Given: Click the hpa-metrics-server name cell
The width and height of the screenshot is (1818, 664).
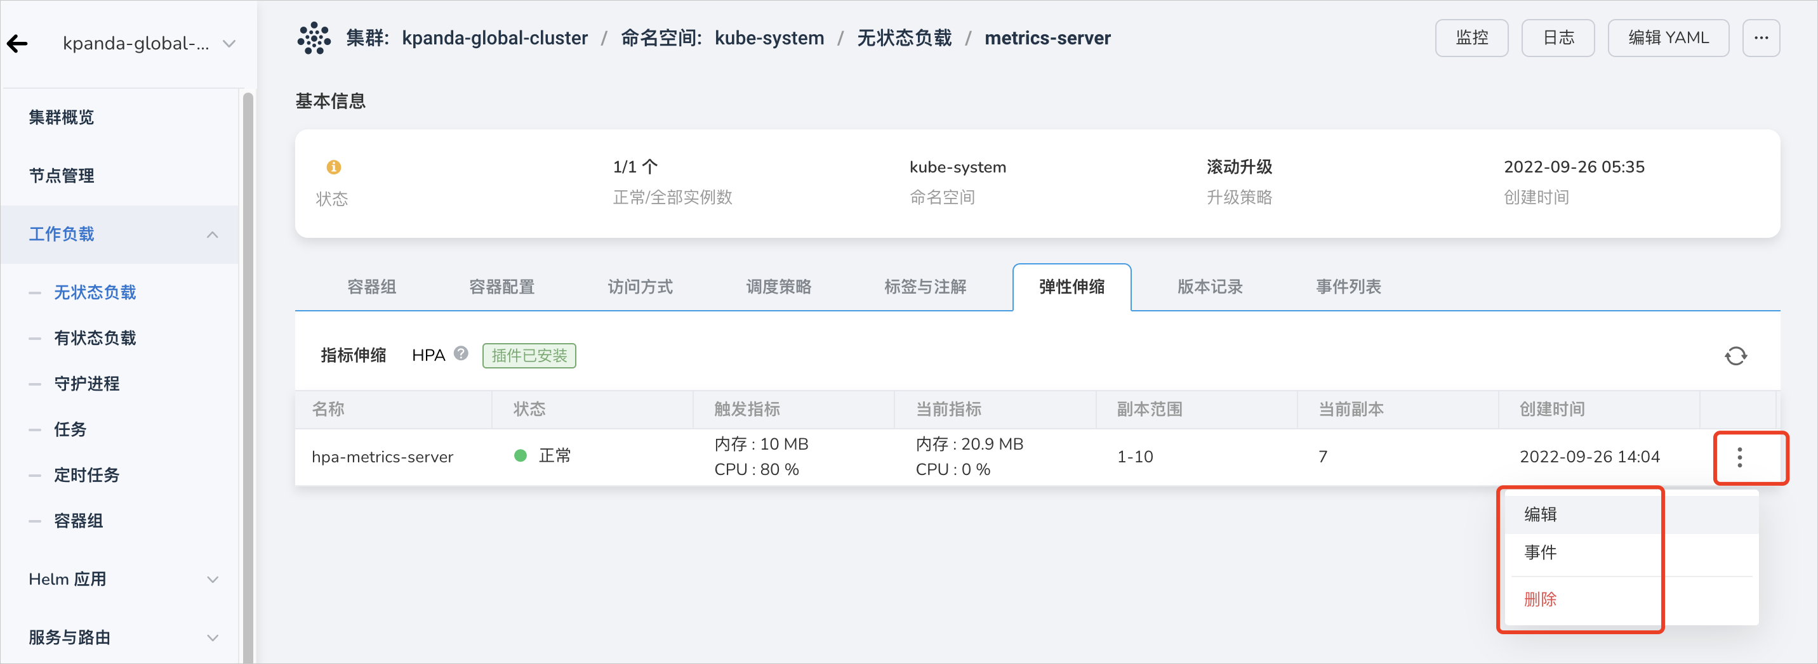Looking at the screenshot, I should [x=383, y=457].
